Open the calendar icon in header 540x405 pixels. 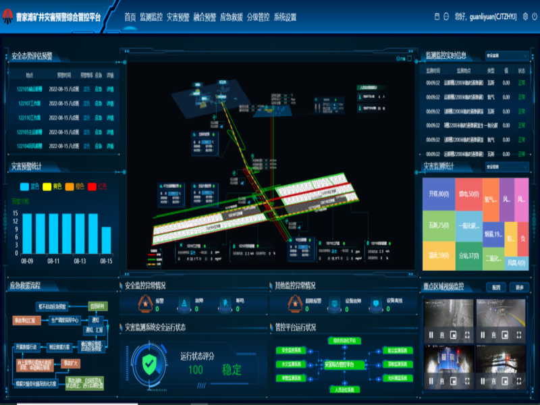436,16
